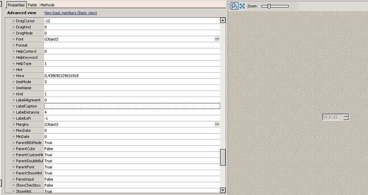Select the Kind property name
The image size is (368, 195).
click(20, 94)
